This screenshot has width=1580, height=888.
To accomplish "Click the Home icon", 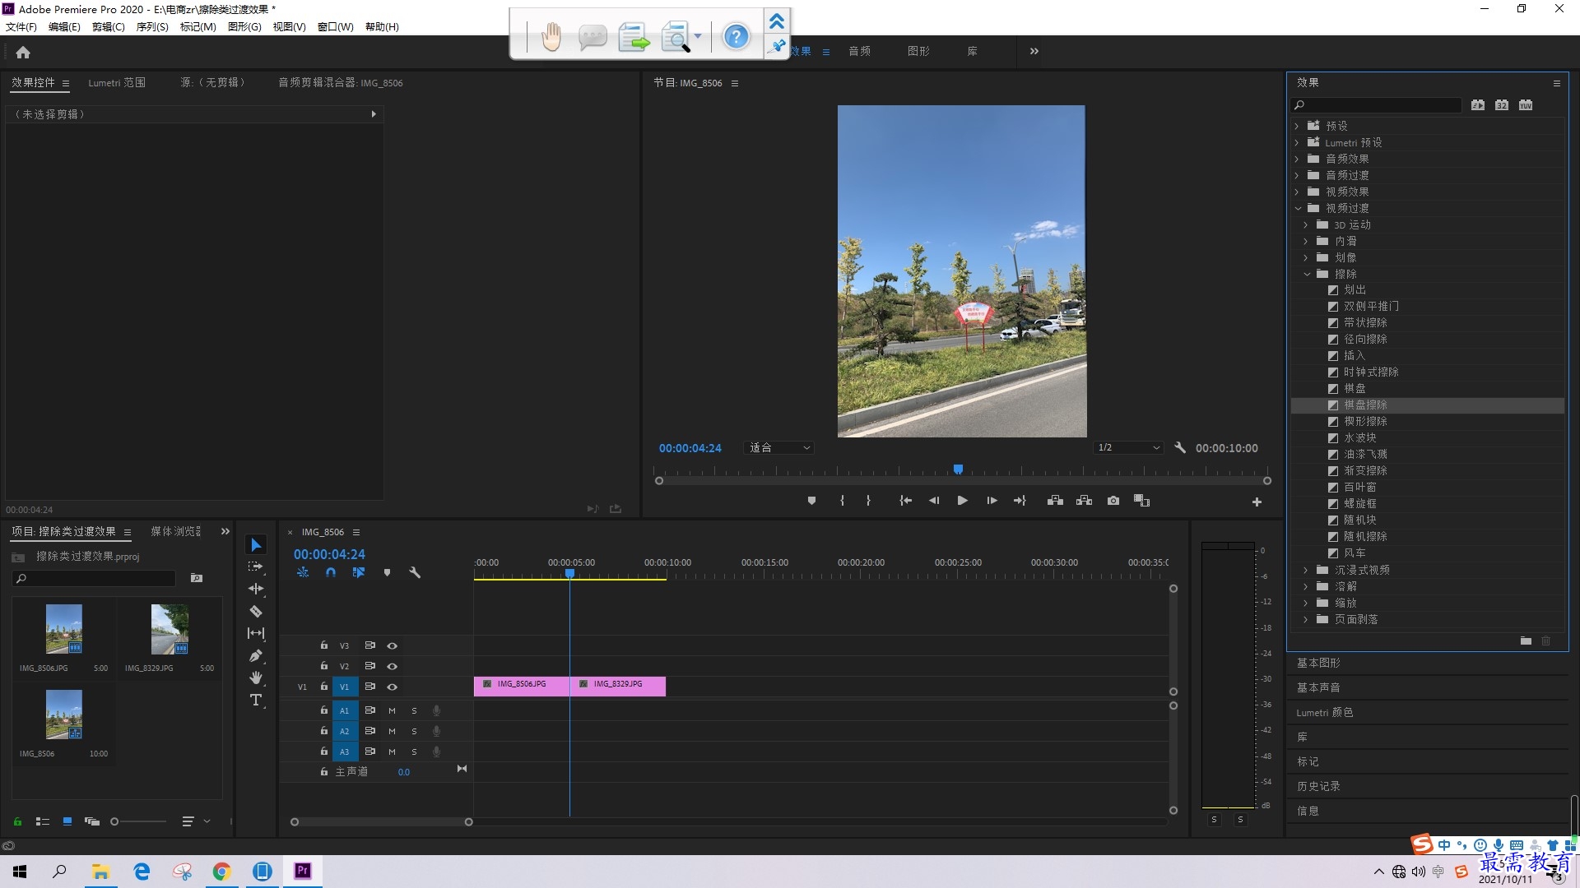I will point(23,52).
